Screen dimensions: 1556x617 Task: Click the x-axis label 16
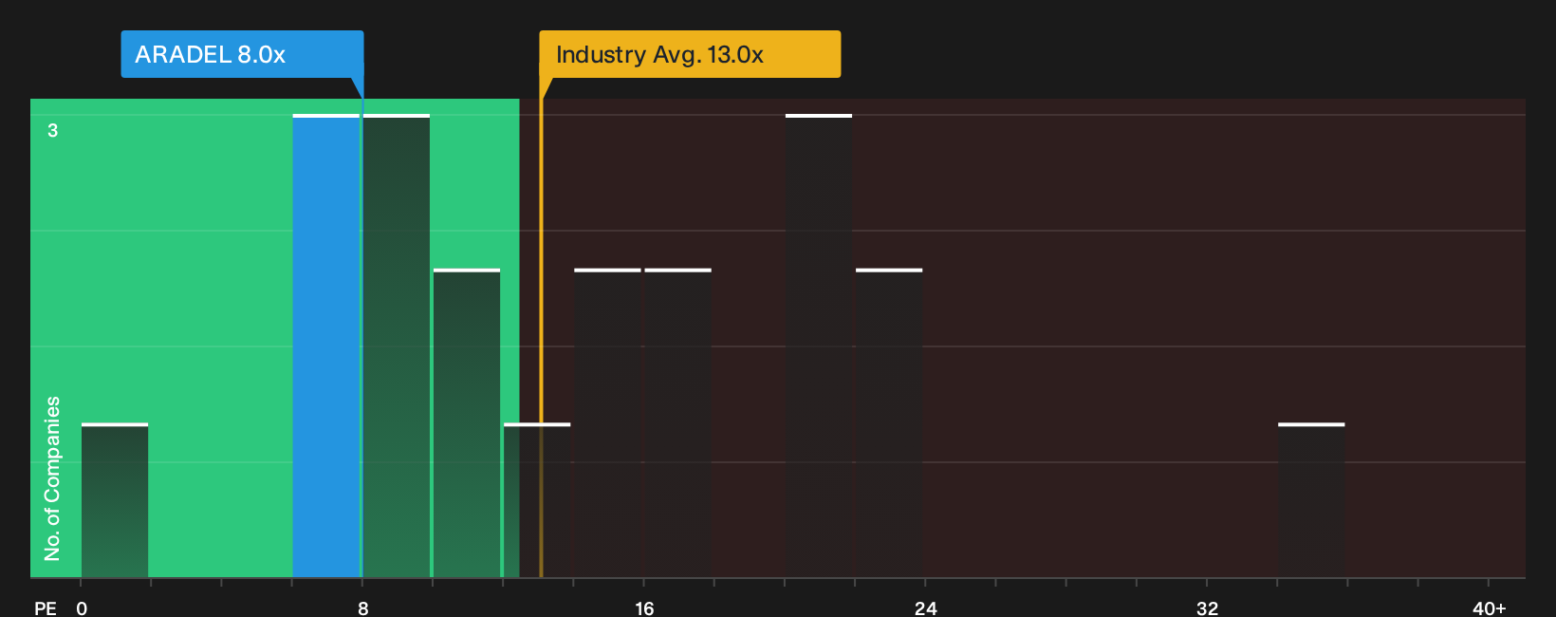pos(644,608)
